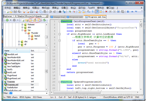Open the 文件(F) menu
Screen dimensions: 146x101
8,8
